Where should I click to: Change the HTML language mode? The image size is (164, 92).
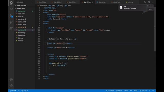(136, 91)
